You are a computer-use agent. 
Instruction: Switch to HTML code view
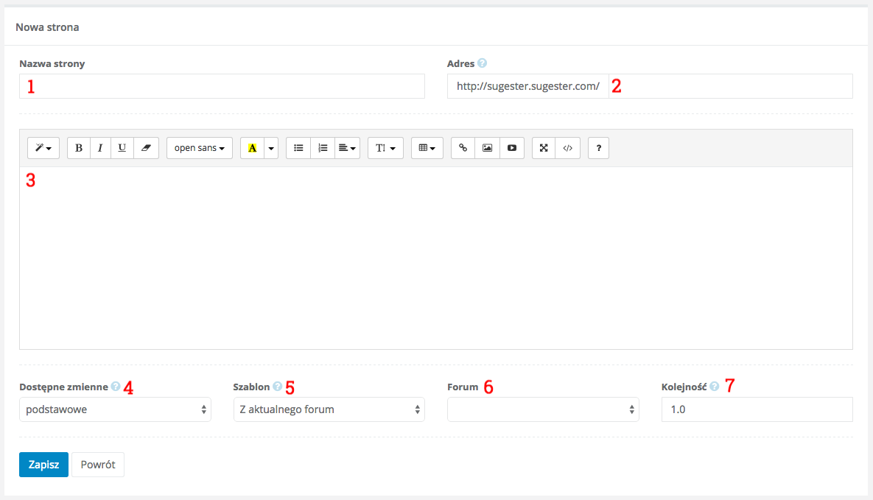(568, 148)
